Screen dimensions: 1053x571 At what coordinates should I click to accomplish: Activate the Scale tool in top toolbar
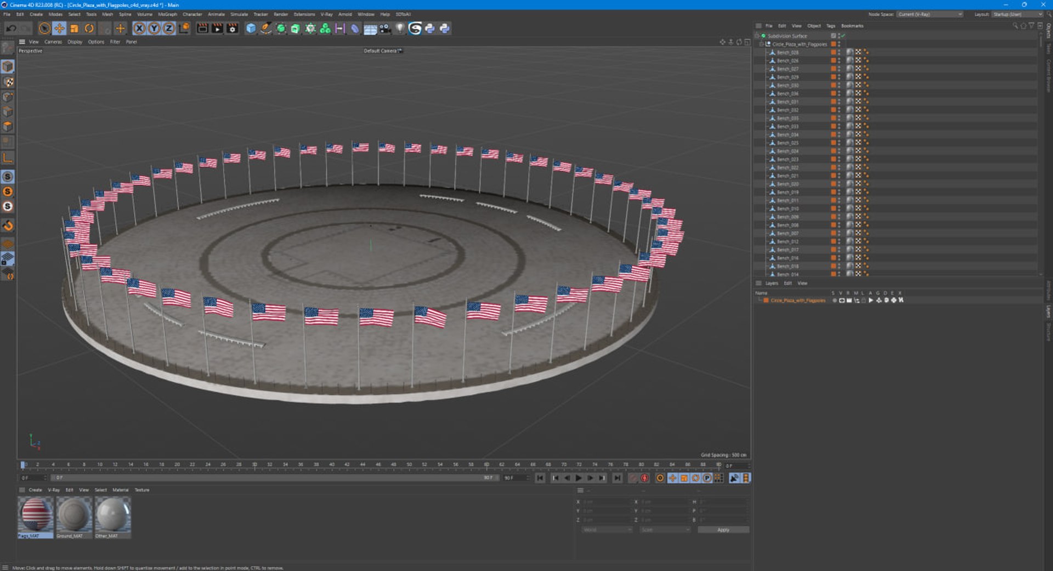[74, 29]
